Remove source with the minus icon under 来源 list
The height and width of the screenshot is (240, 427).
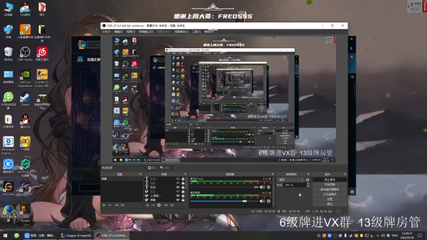153,205
